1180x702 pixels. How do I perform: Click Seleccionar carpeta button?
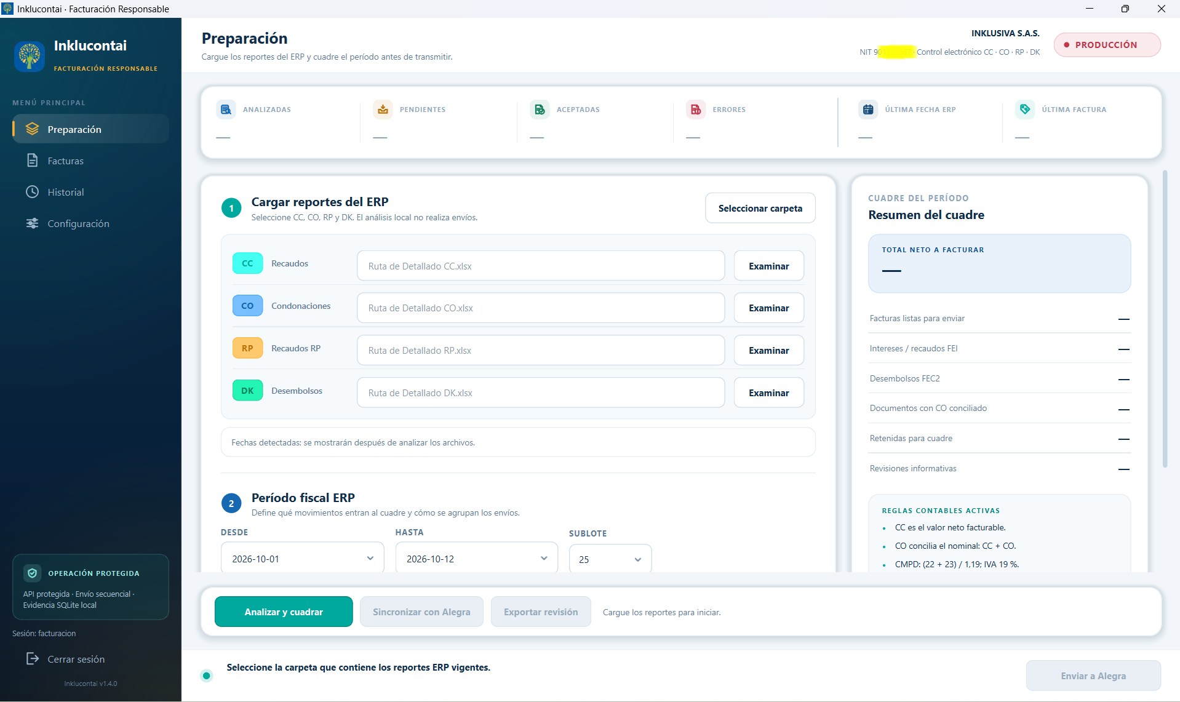pyautogui.click(x=760, y=208)
